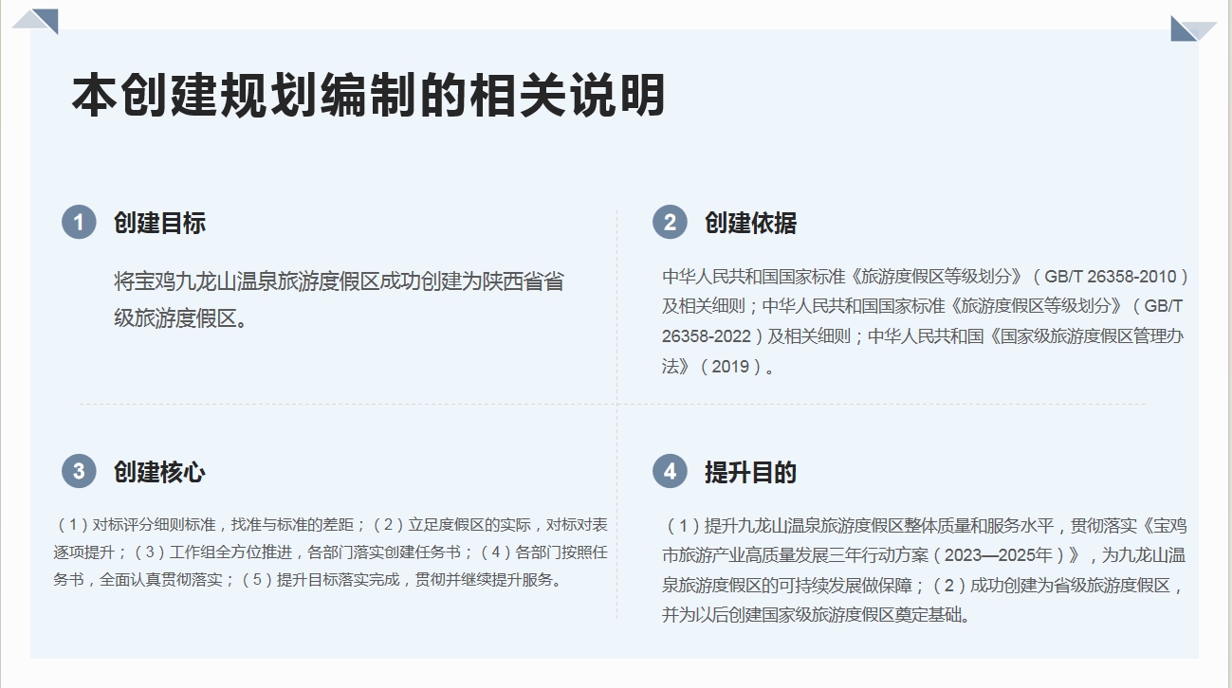The width and height of the screenshot is (1232, 688).
Task: Click the number 3 circle badge
Action: tap(79, 471)
